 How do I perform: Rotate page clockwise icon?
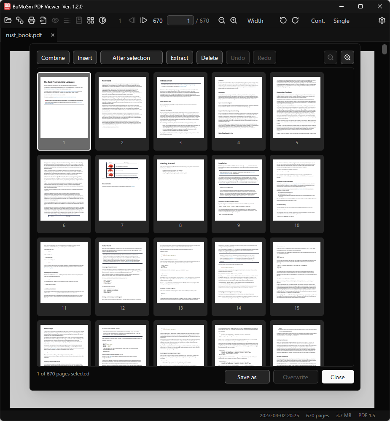pos(295,20)
